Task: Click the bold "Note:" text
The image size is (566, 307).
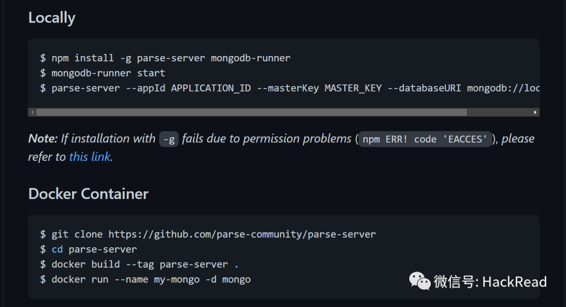Action: [x=42, y=138]
